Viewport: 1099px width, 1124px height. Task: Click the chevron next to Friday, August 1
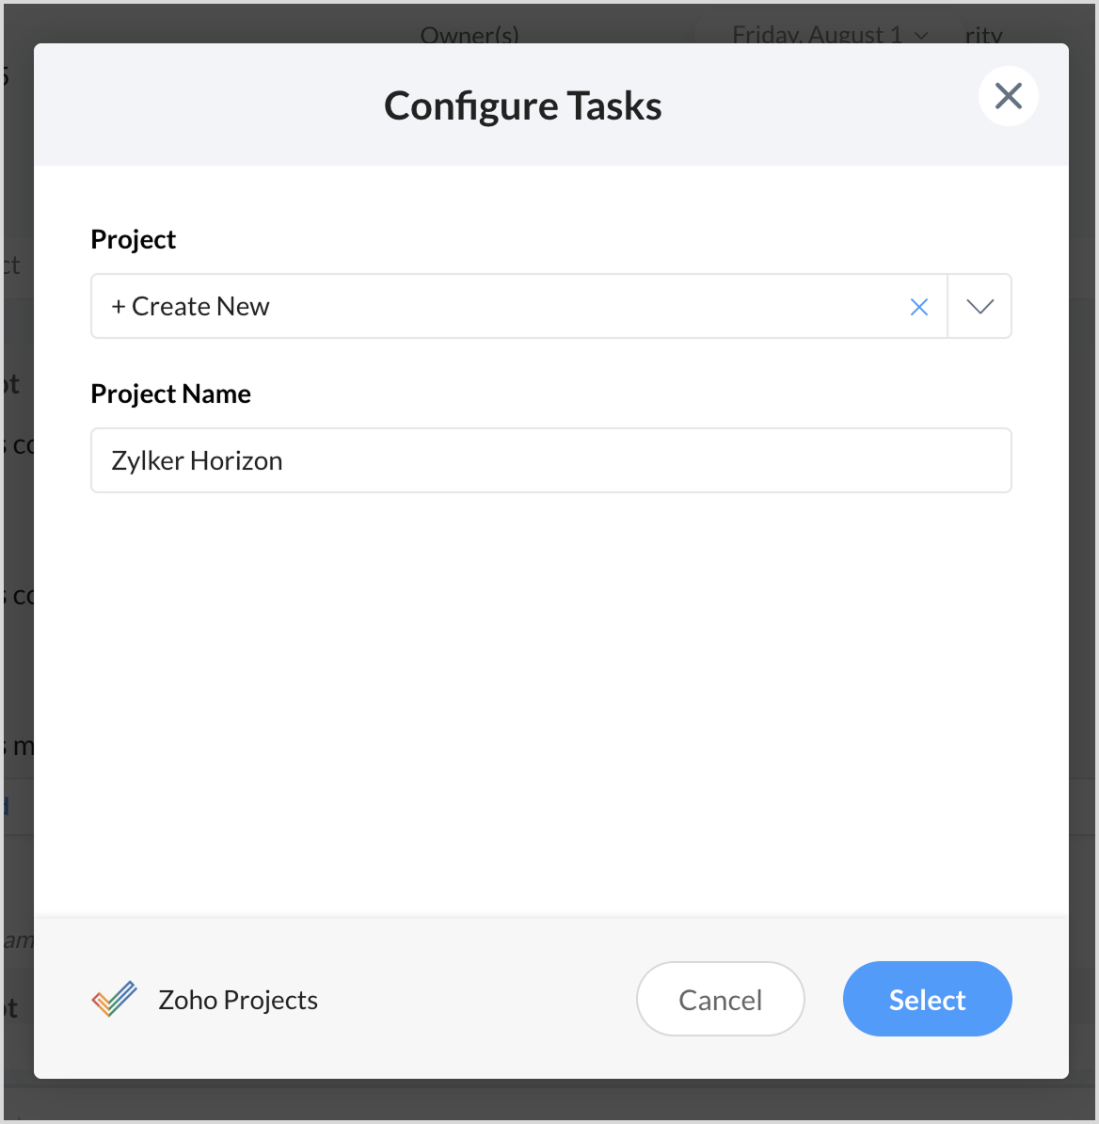pos(921,35)
